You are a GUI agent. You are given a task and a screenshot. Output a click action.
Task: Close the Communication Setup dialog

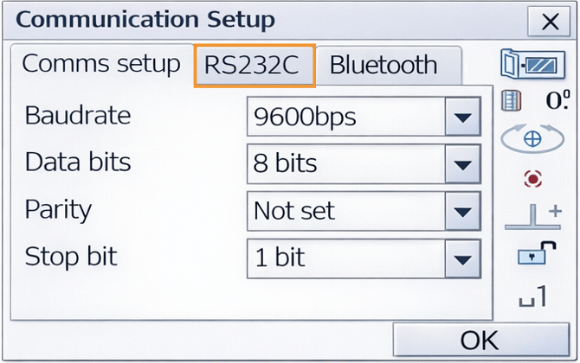pyautogui.click(x=549, y=21)
